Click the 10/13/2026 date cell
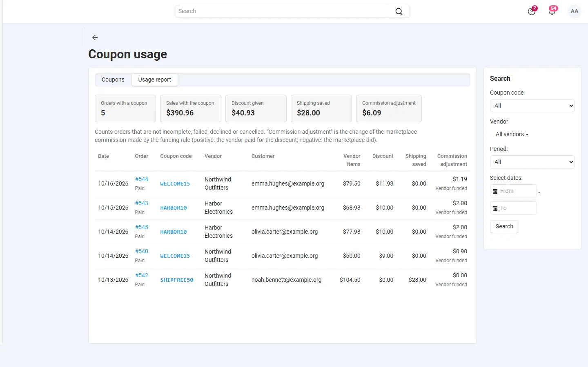Screen dimensions: 588x367 click(113, 280)
